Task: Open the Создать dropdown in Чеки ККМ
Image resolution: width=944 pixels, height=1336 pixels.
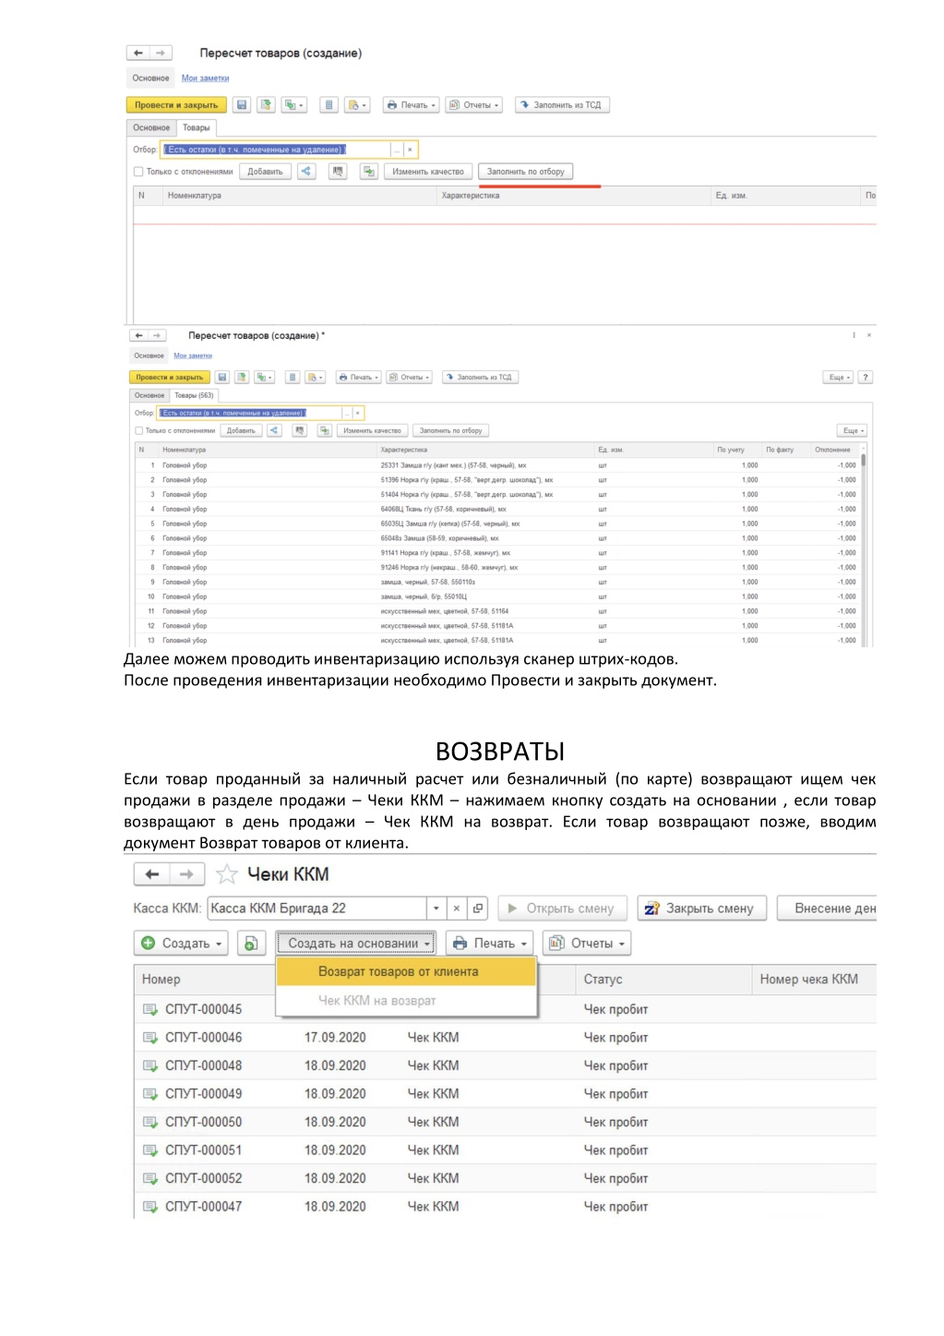Action: (183, 943)
